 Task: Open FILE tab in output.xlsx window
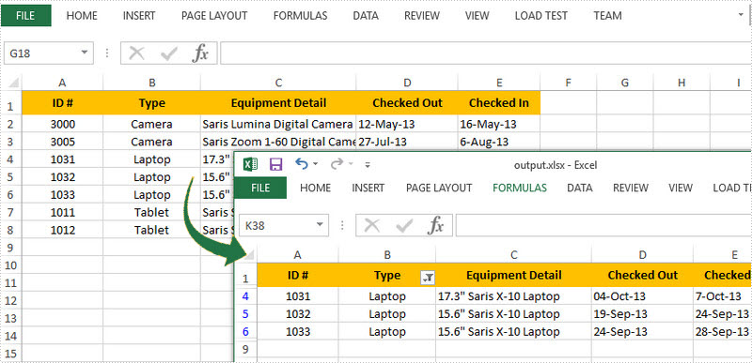[x=260, y=188]
